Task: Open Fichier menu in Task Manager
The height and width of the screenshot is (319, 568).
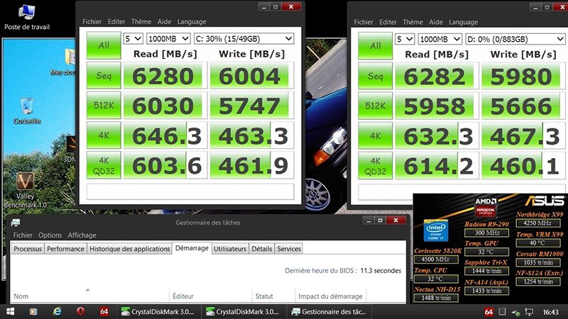Action: coord(23,235)
